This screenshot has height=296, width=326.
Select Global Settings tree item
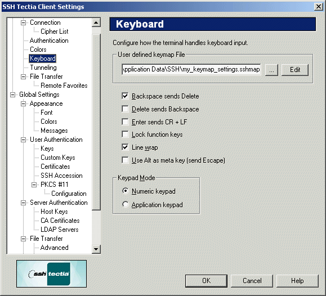[39, 95]
